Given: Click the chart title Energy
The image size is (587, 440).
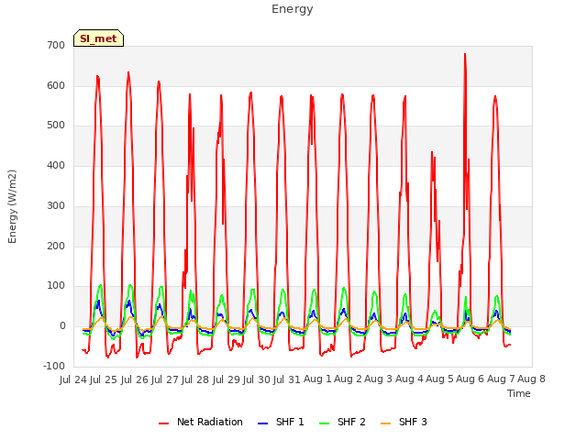Looking at the screenshot, I should (x=293, y=9).
